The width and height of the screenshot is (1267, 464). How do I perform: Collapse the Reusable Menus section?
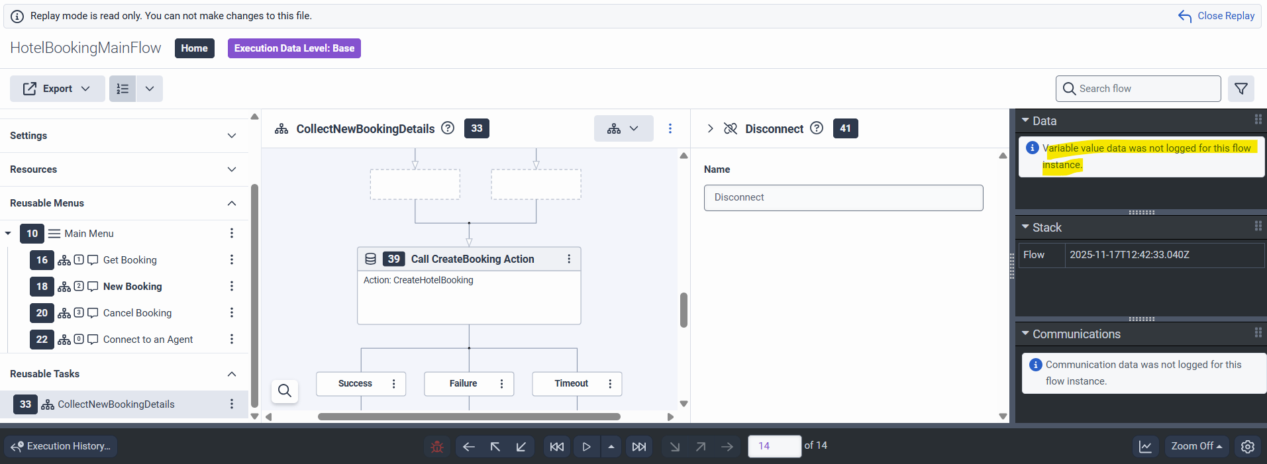(x=124, y=203)
